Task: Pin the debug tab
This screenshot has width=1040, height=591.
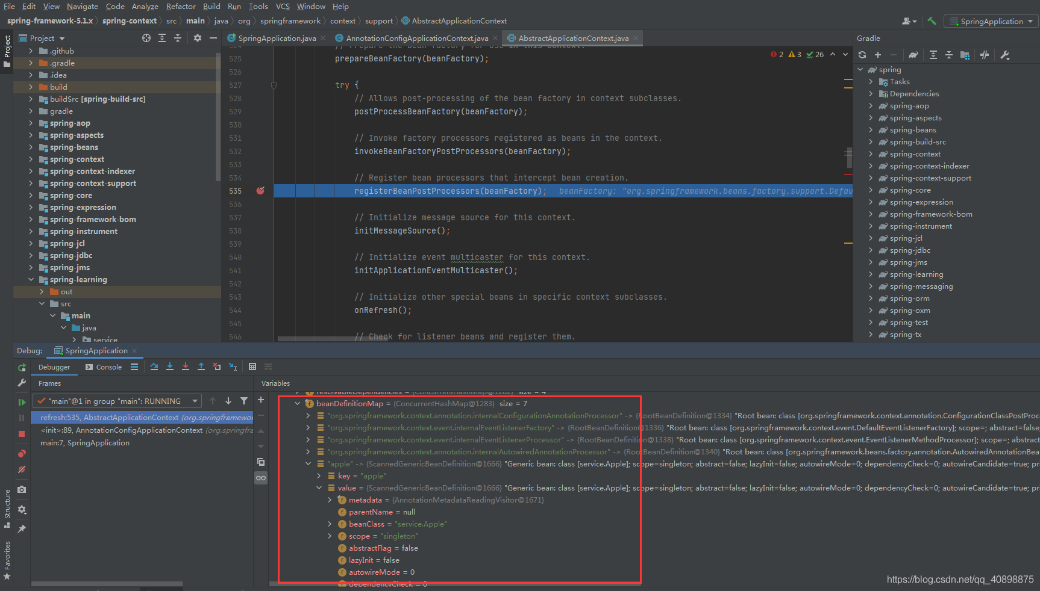Action: pyautogui.click(x=22, y=528)
